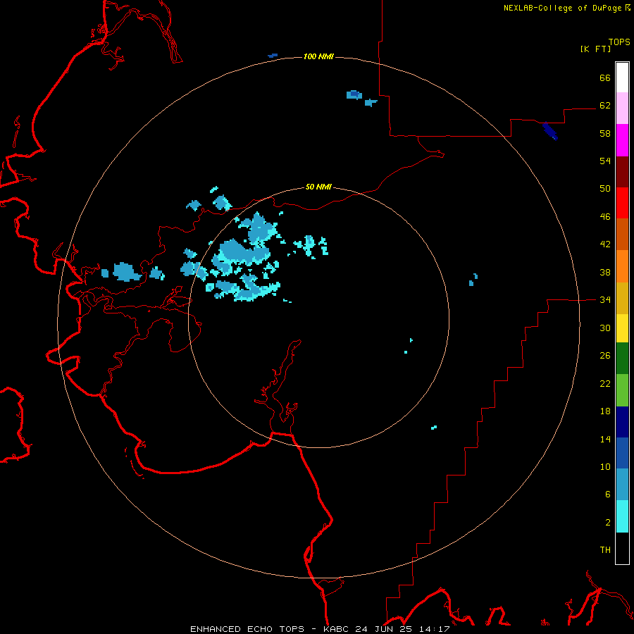Pick the gold swatch below 38
This screenshot has height=634, width=634.
tap(622, 298)
